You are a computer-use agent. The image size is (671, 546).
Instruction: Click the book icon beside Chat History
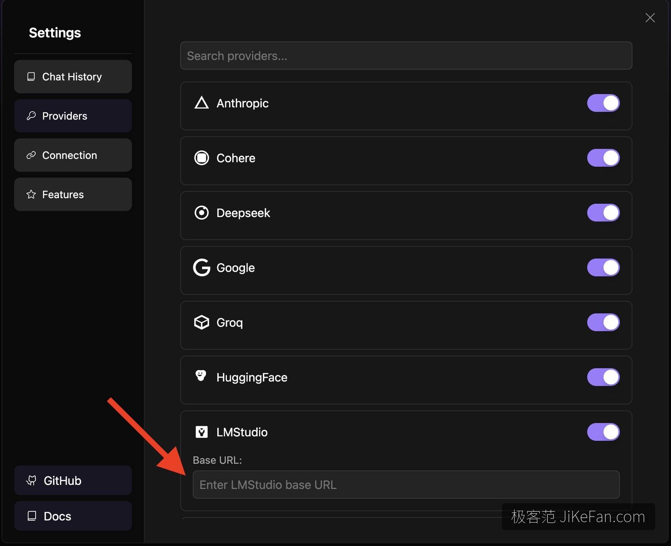[x=31, y=77]
